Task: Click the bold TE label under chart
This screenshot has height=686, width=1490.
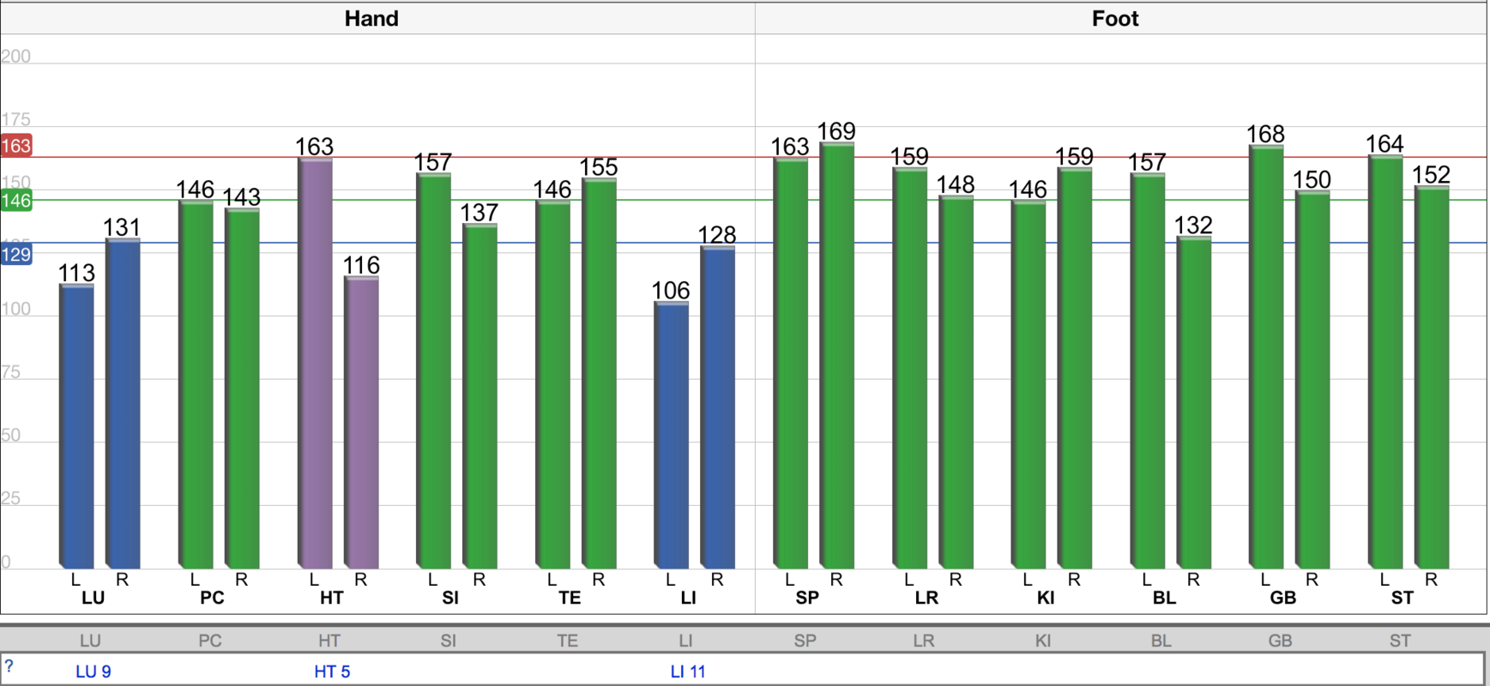Action: (570, 598)
